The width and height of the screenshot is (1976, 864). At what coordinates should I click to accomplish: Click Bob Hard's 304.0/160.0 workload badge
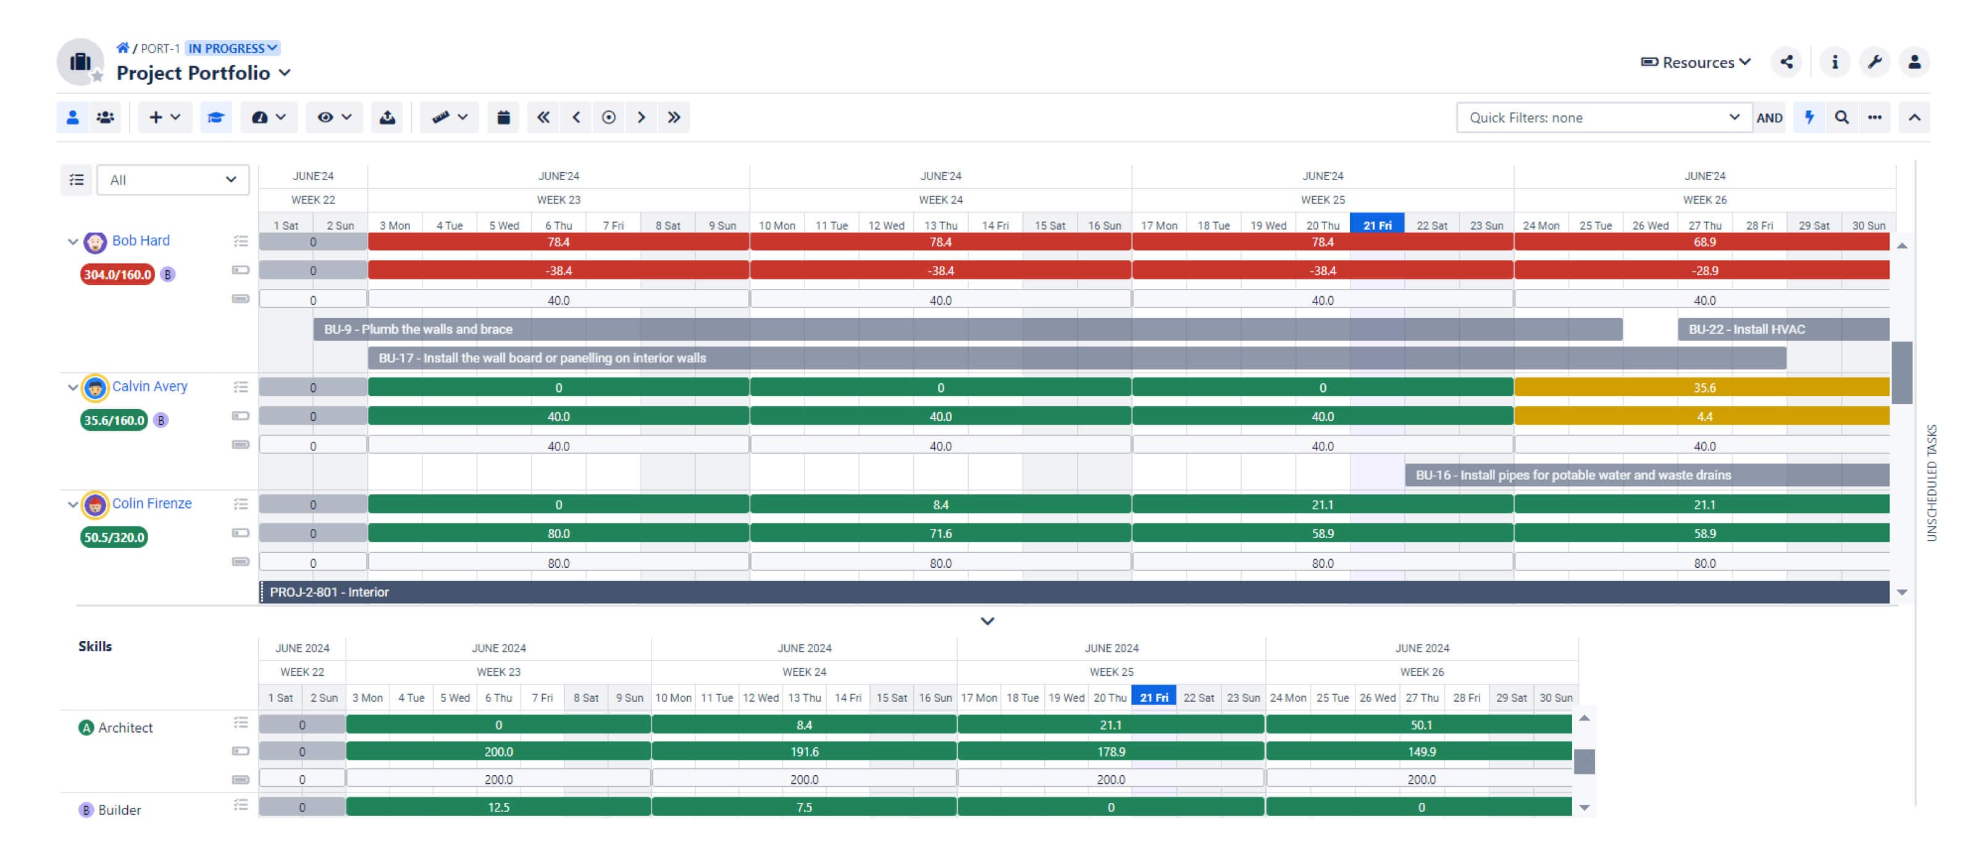[x=117, y=275]
